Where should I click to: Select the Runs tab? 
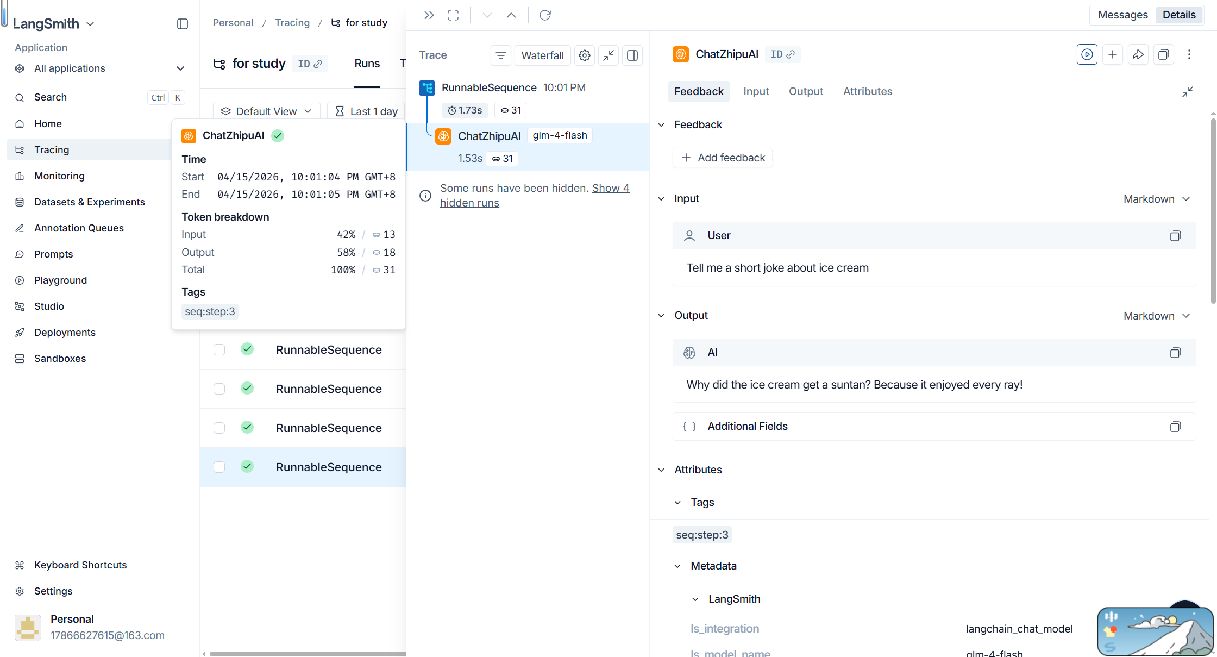[x=367, y=64]
